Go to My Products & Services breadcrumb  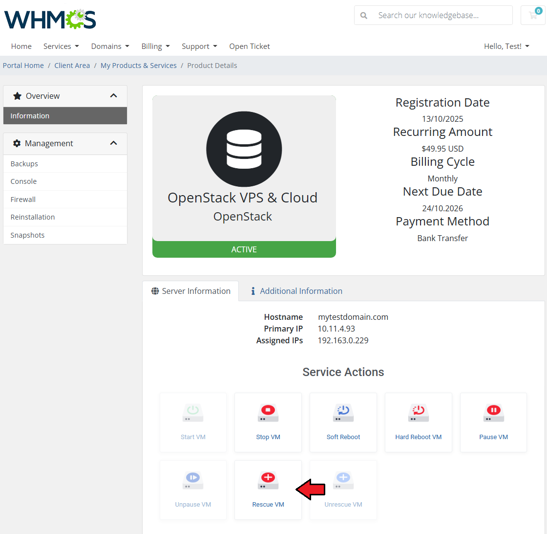pos(139,66)
